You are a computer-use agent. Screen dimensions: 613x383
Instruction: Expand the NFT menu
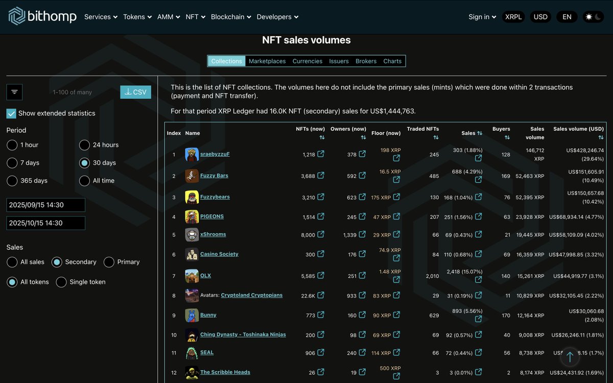tap(196, 17)
